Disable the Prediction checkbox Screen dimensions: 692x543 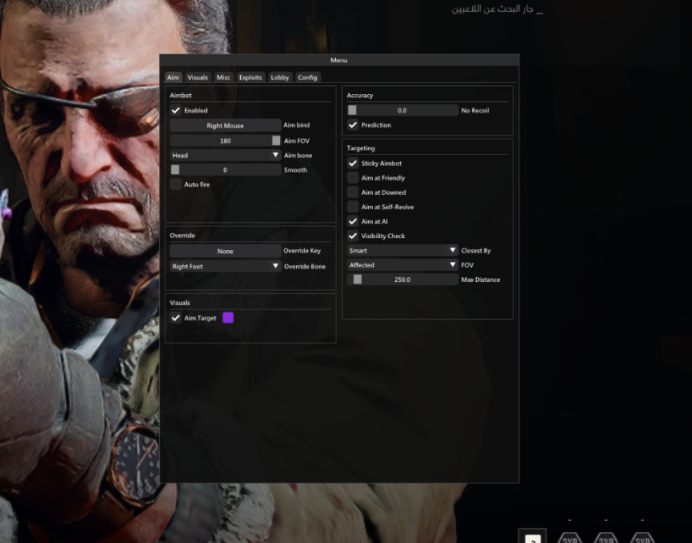(353, 125)
